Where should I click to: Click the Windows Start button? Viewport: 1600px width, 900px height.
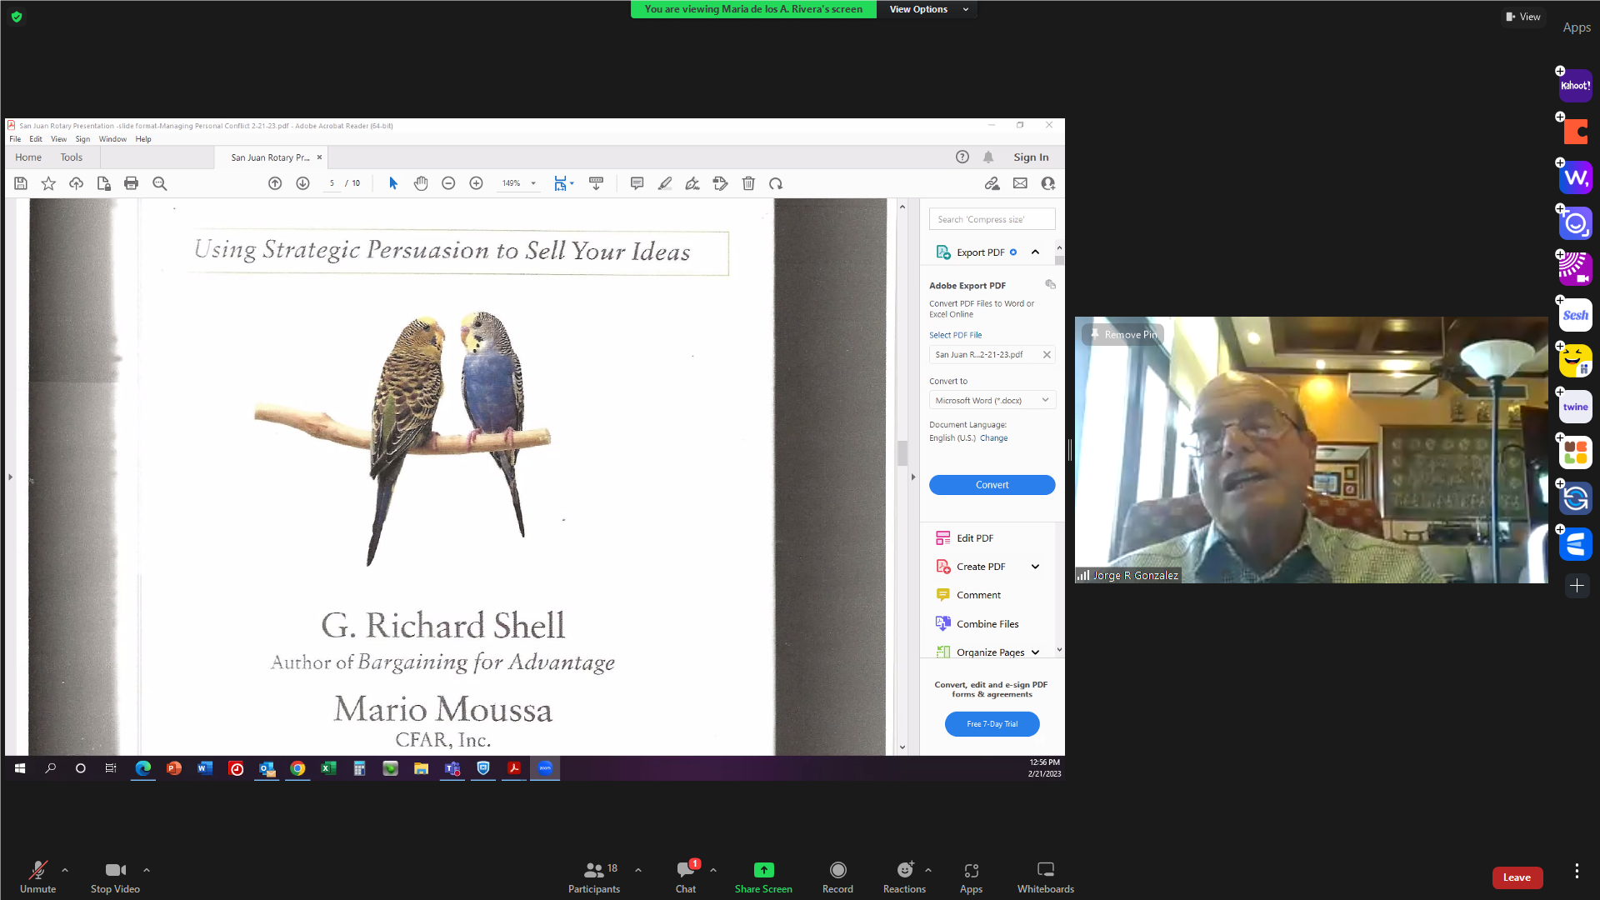click(20, 768)
